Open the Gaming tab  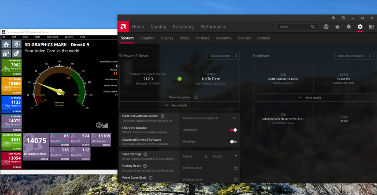158,27
